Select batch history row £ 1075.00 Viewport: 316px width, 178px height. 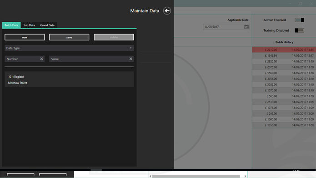pos(284,108)
